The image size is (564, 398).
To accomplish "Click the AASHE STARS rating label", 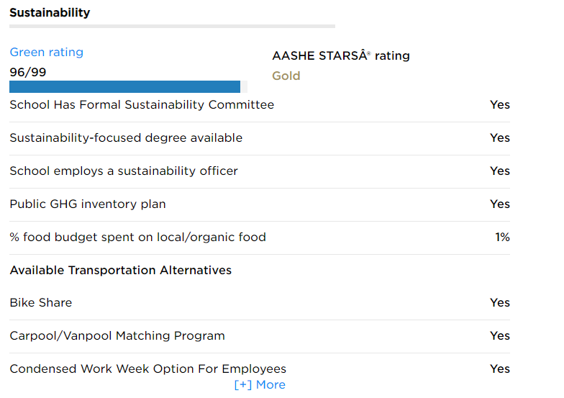I will click(x=341, y=56).
